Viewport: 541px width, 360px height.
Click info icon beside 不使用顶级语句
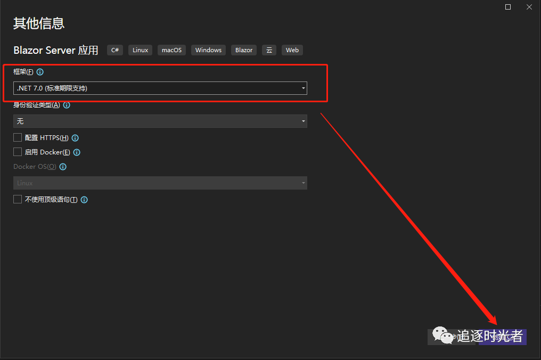[84, 200]
